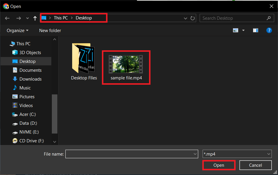The height and width of the screenshot is (175, 278).
Task: Click the Help question mark icon
Action: (269, 30)
